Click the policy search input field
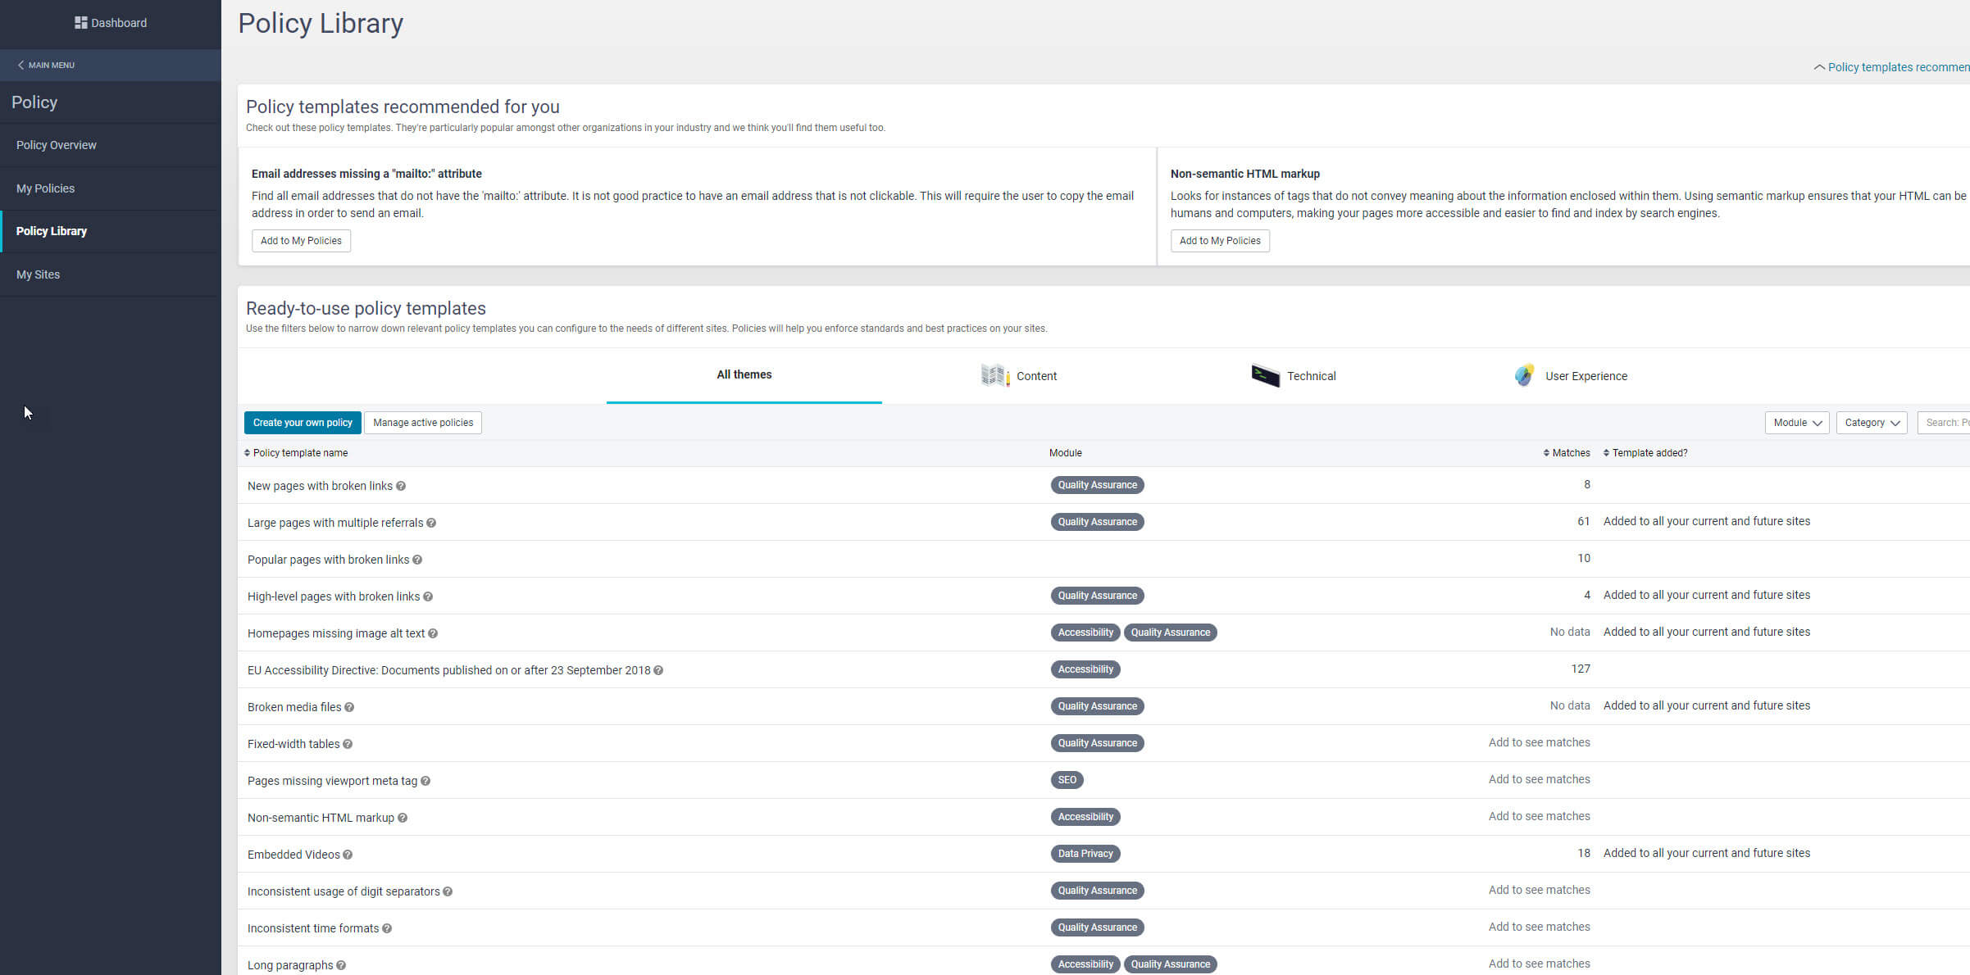The height and width of the screenshot is (975, 1970). coord(1945,423)
